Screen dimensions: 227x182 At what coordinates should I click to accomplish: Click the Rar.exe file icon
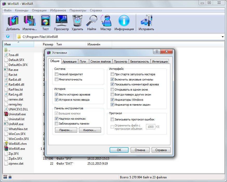[x=6, y=70]
